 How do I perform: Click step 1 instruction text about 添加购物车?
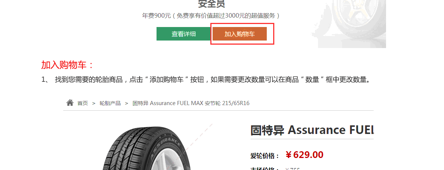tap(212, 80)
